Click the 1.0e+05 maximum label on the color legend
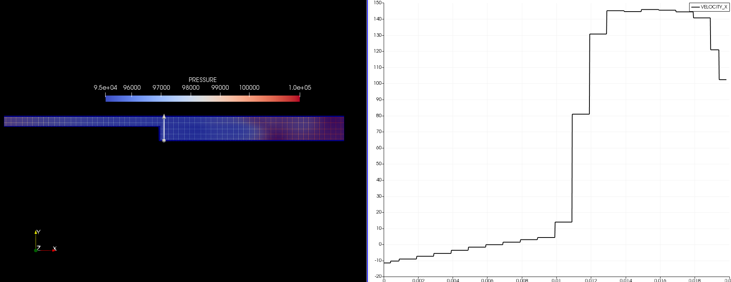Viewport: 731px width, 282px height. [x=300, y=88]
